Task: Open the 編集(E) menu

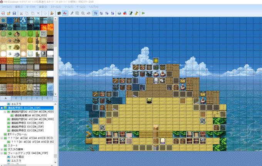Action: [x=19, y=7]
